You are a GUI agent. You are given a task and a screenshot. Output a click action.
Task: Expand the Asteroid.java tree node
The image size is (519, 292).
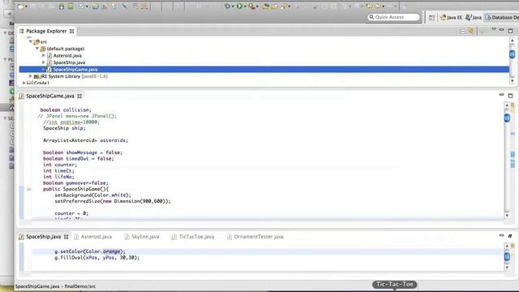43,56
